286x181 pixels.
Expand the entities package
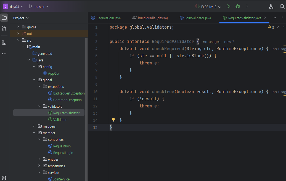pos(39,159)
